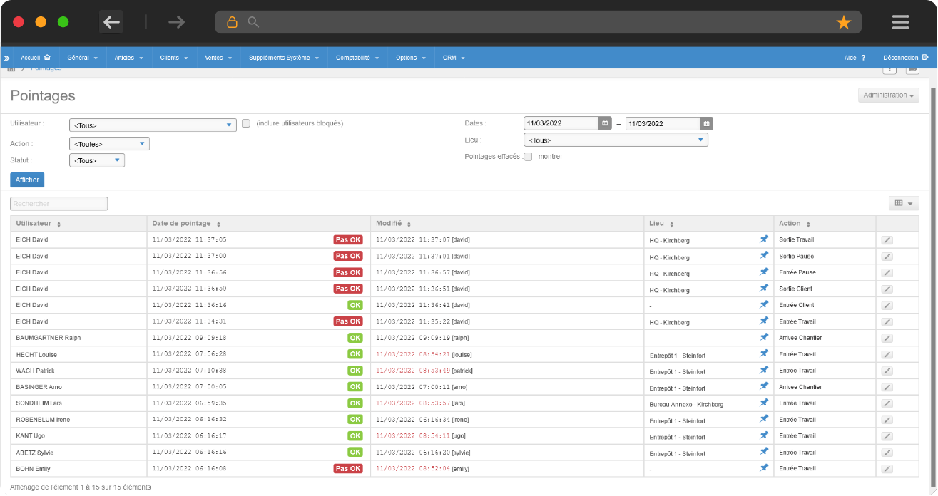
Task: Click the Rechercher search field
Action: (58, 204)
